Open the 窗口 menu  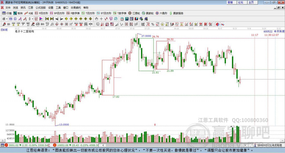[66, 7]
